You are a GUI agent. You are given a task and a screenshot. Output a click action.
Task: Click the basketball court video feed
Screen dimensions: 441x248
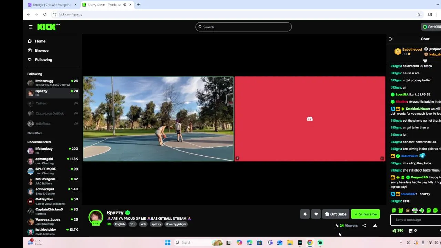pos(158,119)
